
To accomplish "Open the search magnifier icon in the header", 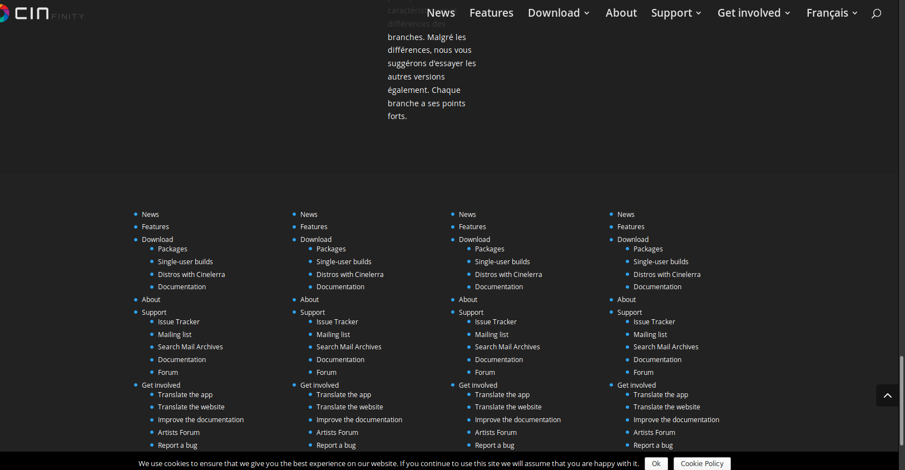I will [x=876, y=13].
